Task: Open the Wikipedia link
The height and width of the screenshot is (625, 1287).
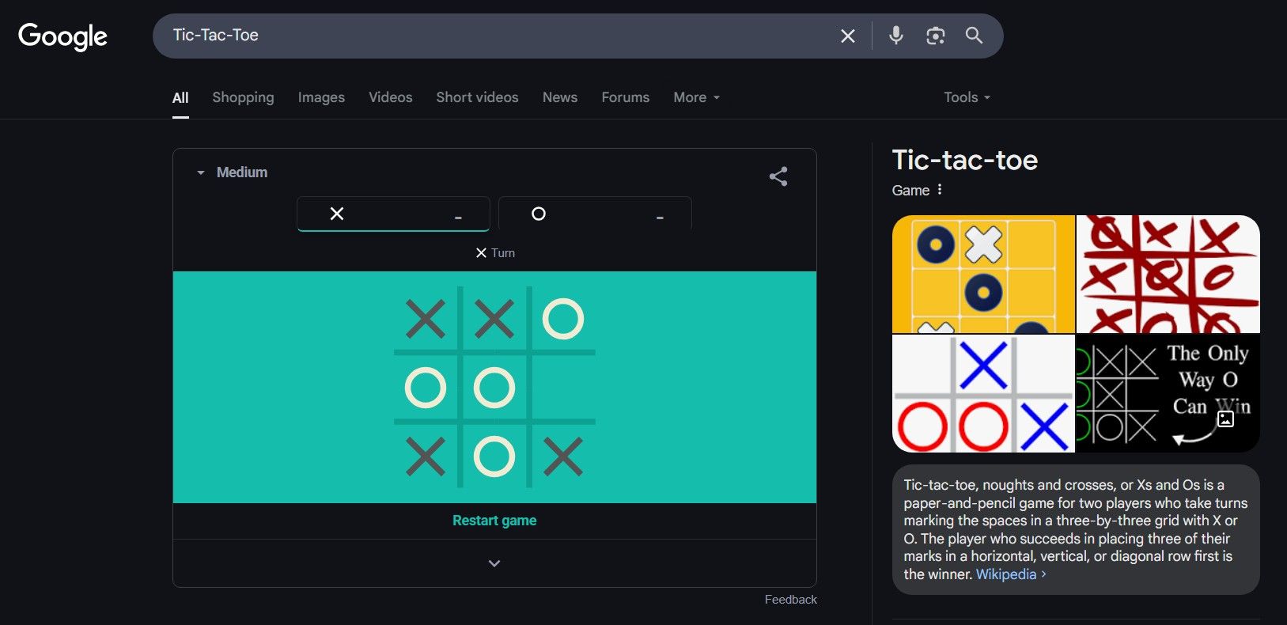Action: 1006,574
